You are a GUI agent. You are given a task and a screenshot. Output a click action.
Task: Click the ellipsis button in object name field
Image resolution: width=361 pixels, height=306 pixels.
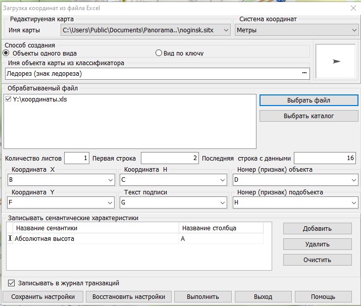pyautogui.click(x=304, y=74)
